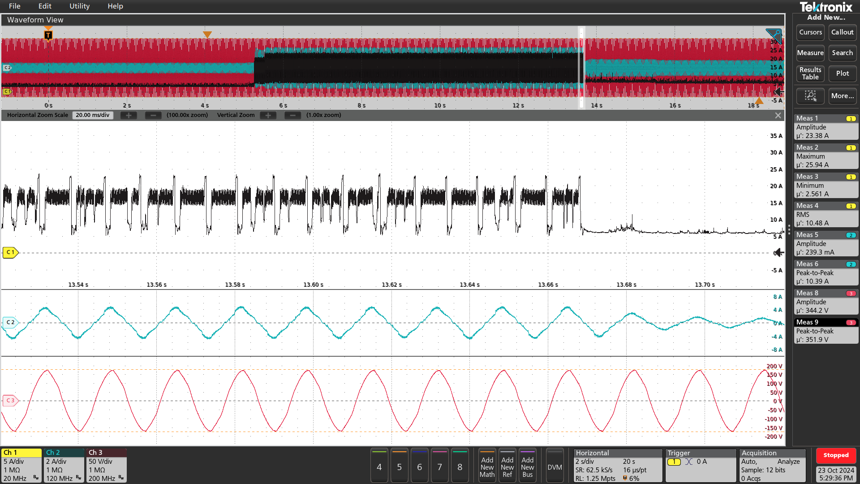The height and width of the screenshot is (484, 860).
Task: Click the Cursors button
Action: click(x=810, y=32)
